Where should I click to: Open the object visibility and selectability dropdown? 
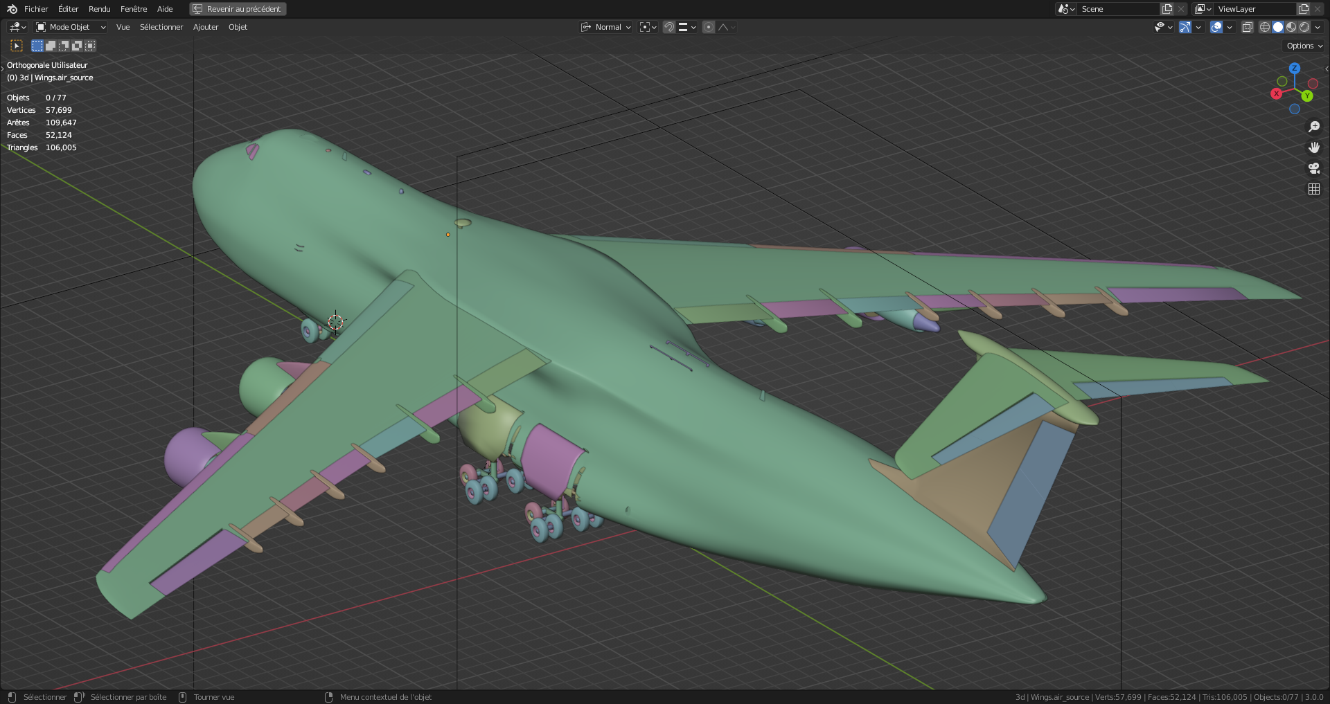[x=1163, y=27]
